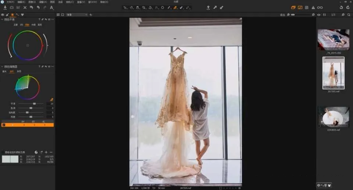Select the 3向 three-way tab in Color Balance

(21, 25)
